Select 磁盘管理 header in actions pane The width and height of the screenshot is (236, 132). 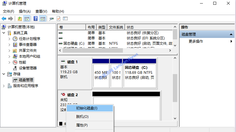pos(207,34)
